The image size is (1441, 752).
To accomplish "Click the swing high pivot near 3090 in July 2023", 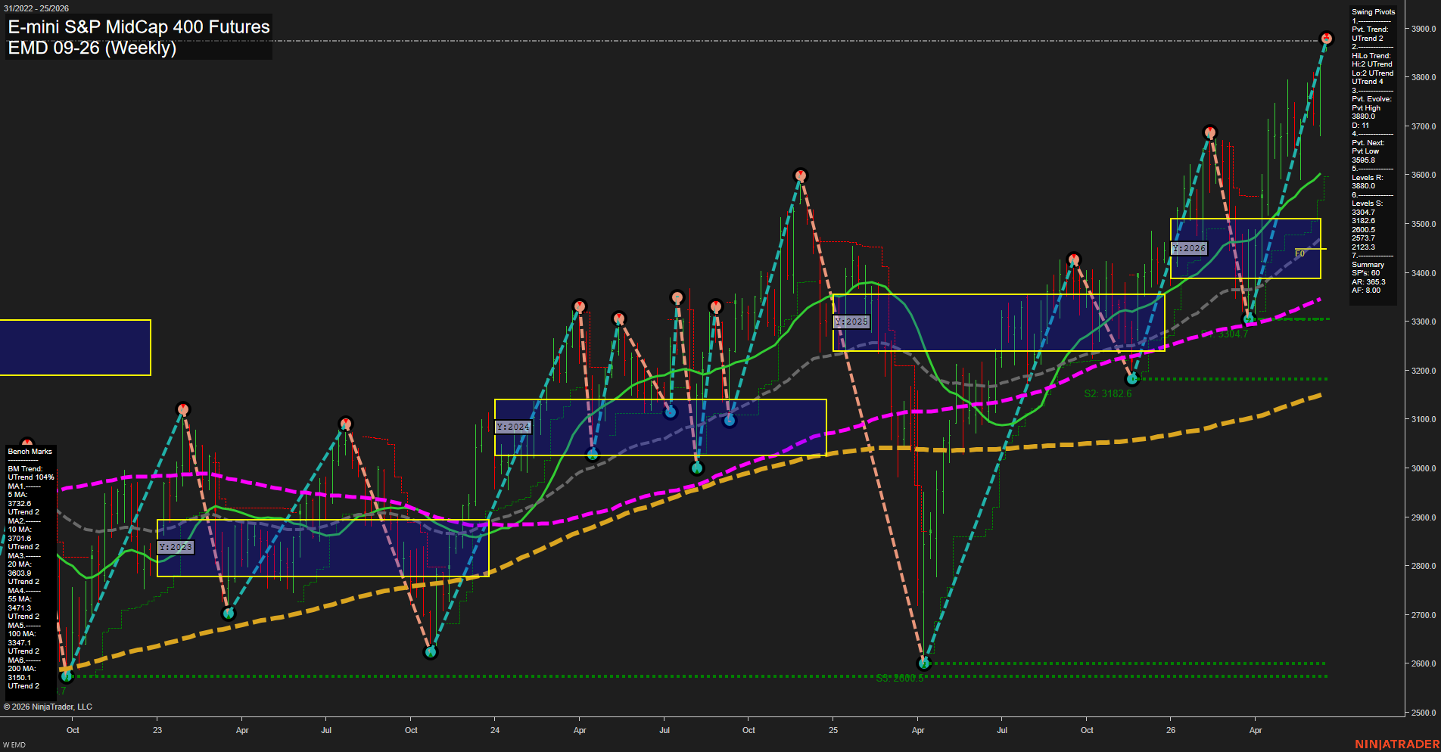I will (345, 423).
